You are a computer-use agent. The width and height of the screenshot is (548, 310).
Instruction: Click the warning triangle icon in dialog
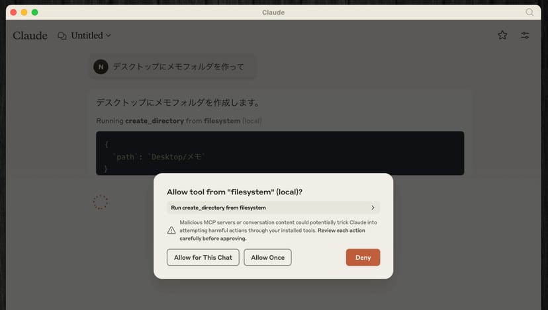[171, 230]
